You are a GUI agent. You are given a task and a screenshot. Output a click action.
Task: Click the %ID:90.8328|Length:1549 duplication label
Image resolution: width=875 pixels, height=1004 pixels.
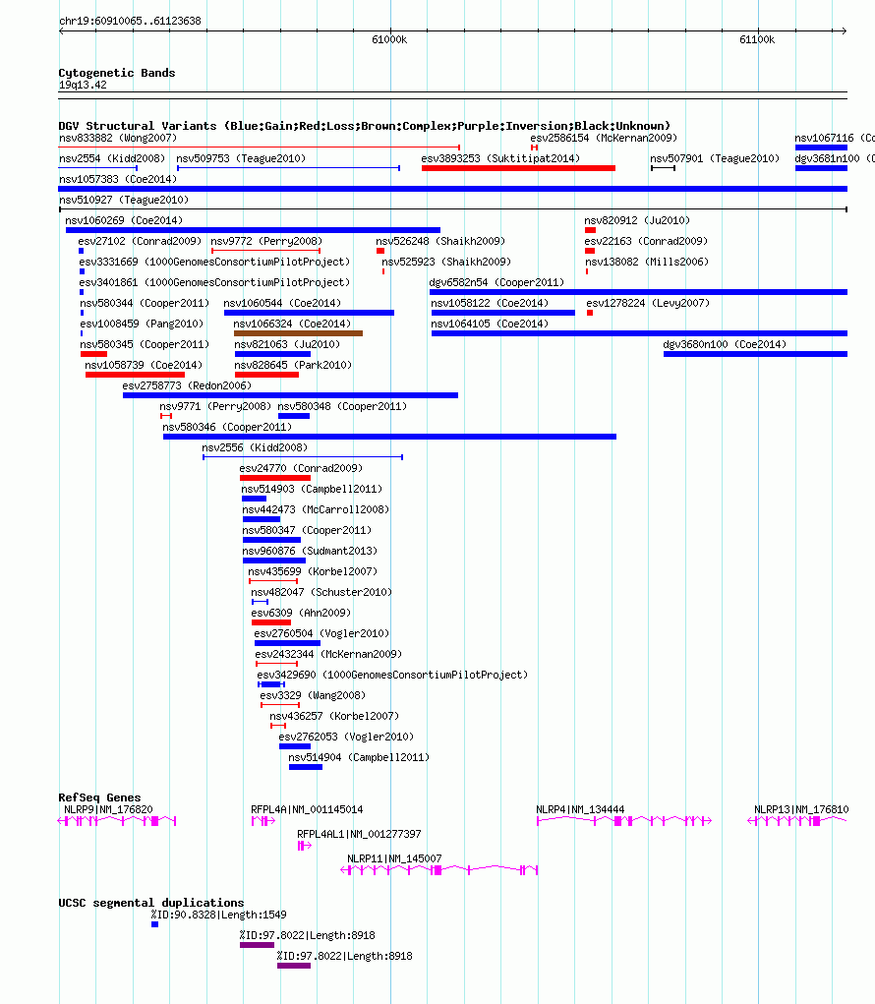[218, 915]
